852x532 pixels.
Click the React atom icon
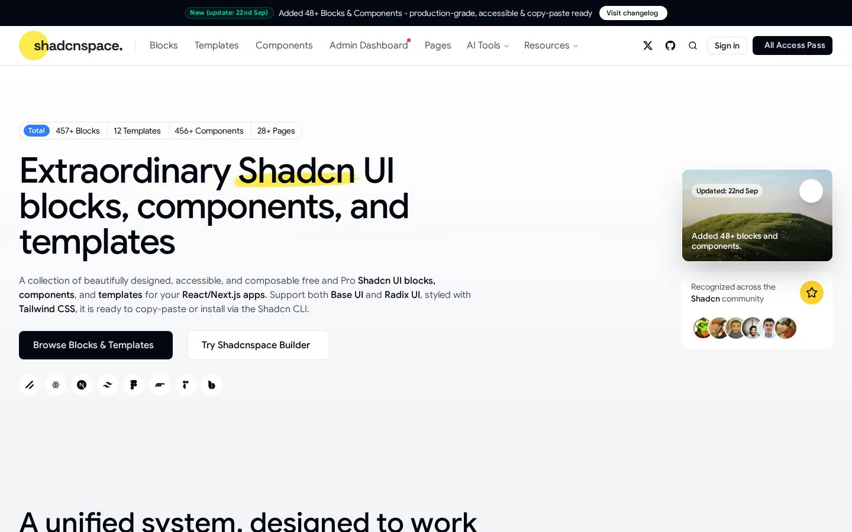click(x=56, y=385)
